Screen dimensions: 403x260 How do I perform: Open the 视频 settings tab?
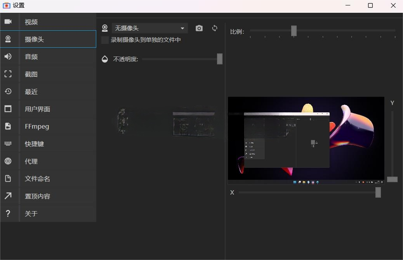tap(31, 22)
